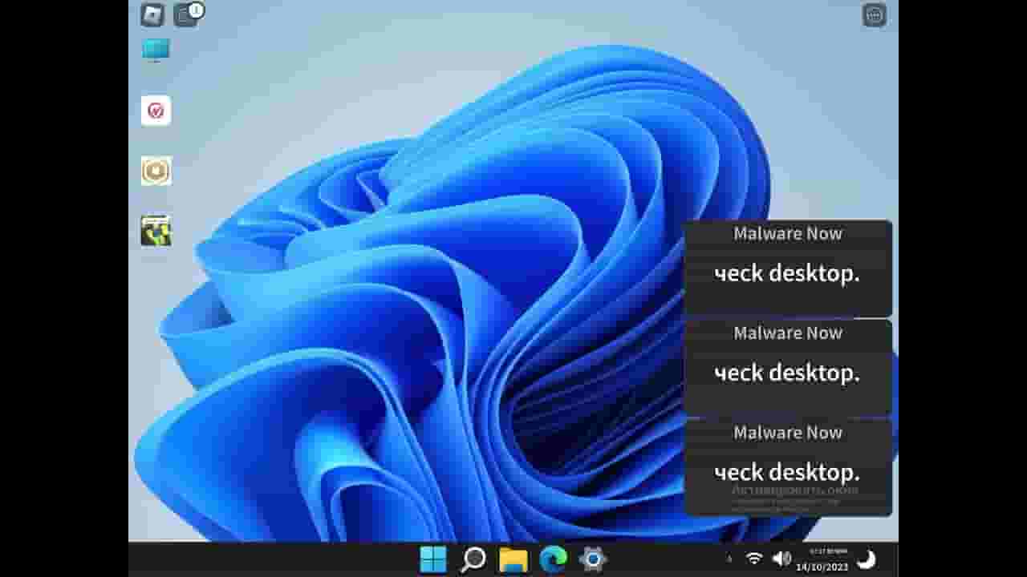Open the top Malware Now notification

tap(788, 268)
